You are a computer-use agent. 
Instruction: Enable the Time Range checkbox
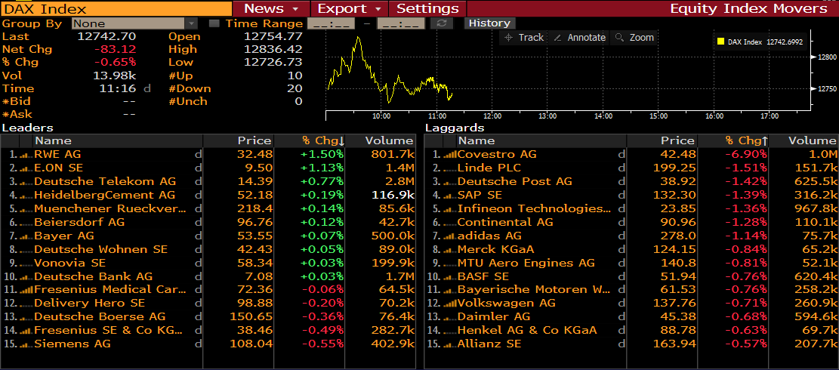(214, 23)
